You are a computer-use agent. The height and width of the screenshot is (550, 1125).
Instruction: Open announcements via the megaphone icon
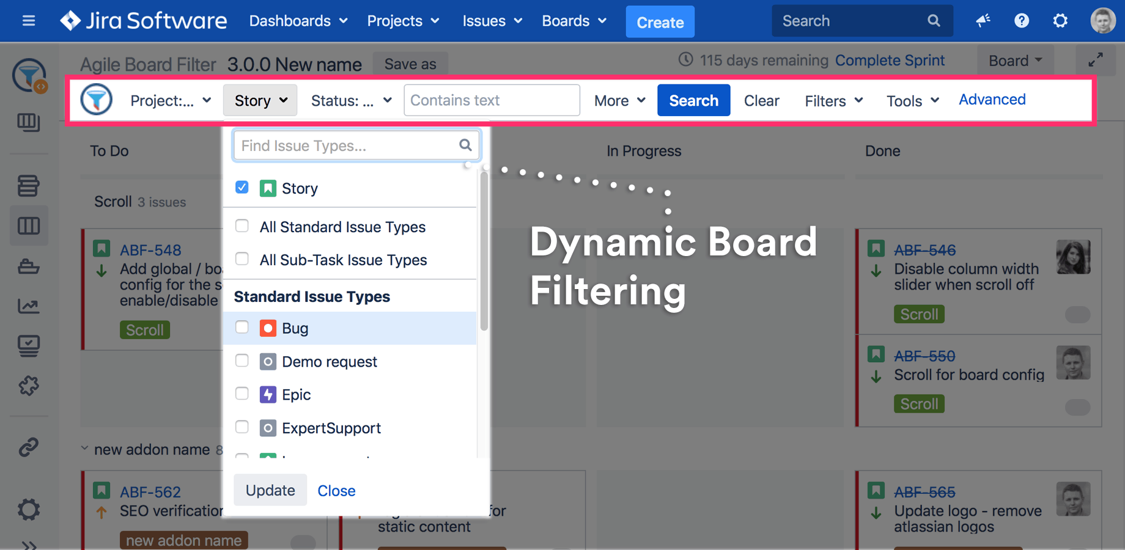click(x=983, y=20)
